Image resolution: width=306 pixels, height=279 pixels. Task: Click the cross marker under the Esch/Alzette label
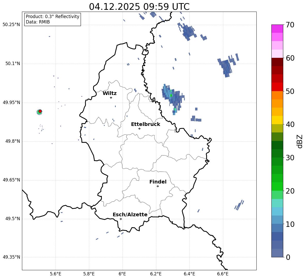[121, 219]
